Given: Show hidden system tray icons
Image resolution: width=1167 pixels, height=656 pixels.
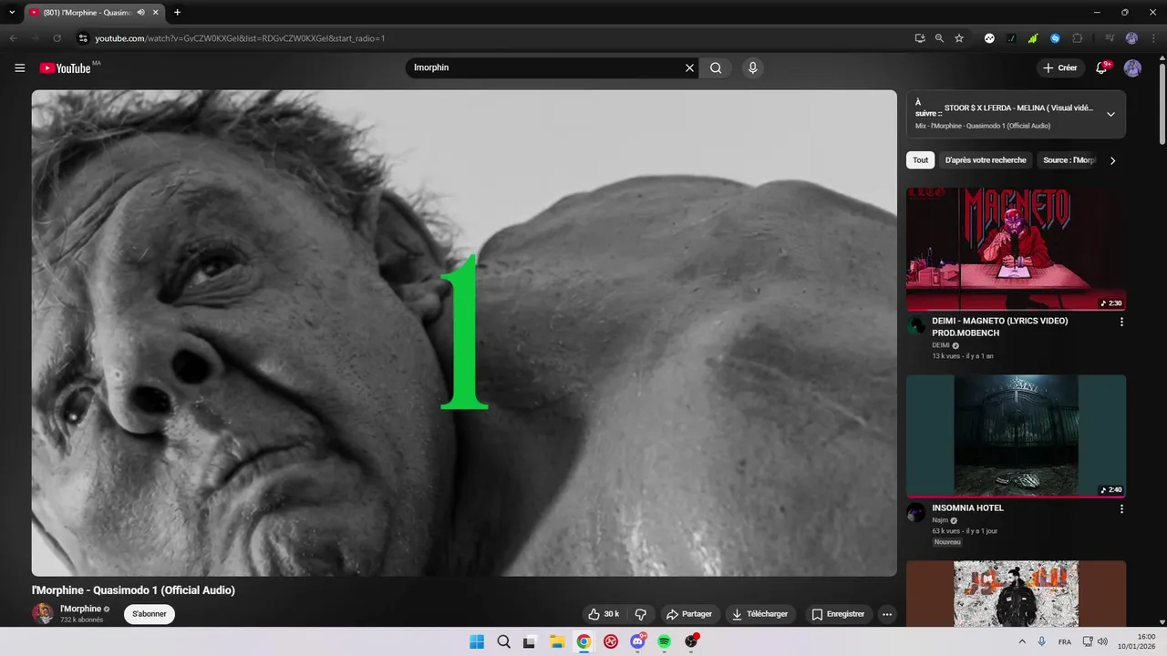Looking at the screenshot, I should (x=1022, y=641).
